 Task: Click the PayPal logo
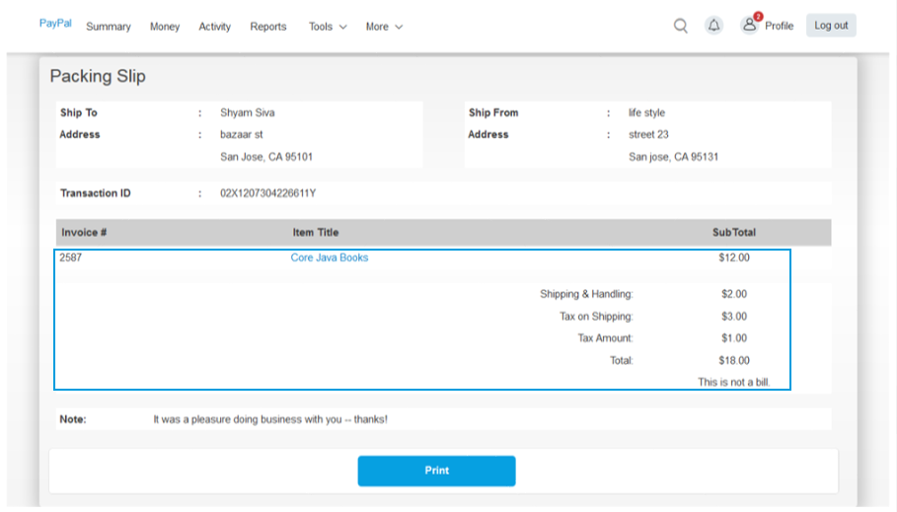55,24
